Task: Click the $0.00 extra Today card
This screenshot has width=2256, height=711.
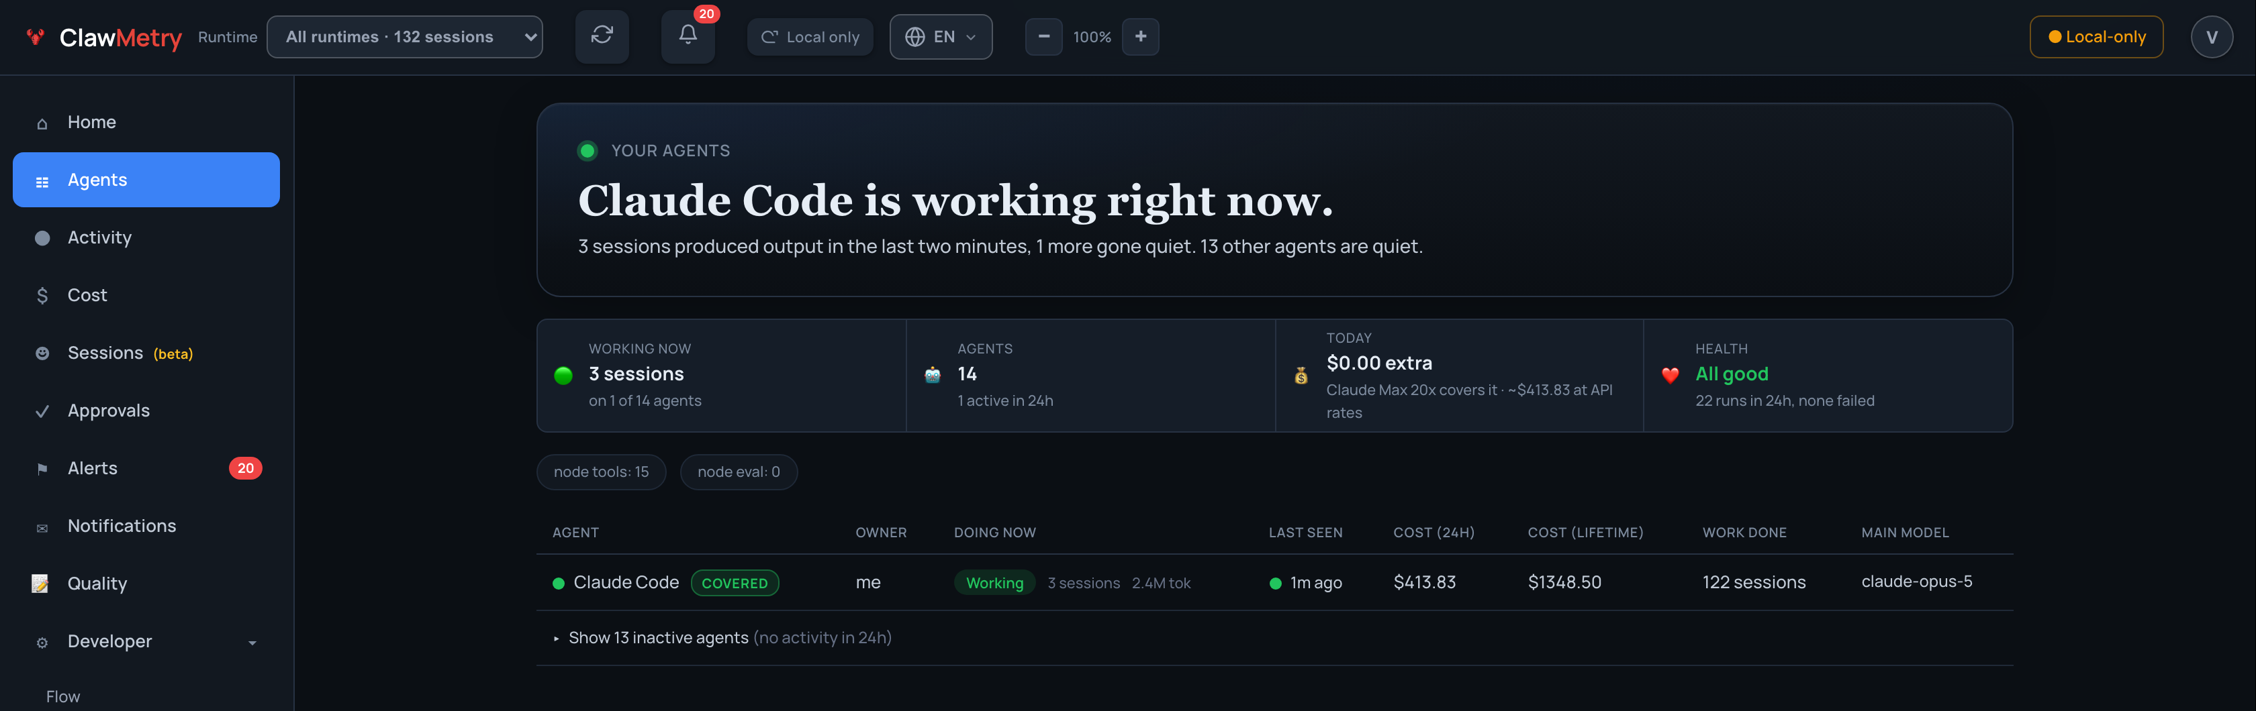Action: pos(1459,375)
